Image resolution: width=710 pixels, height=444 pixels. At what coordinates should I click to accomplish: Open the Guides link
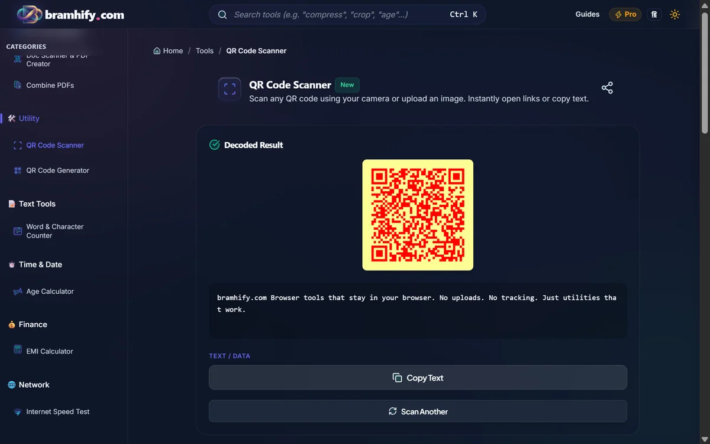[x=588, y=14]
